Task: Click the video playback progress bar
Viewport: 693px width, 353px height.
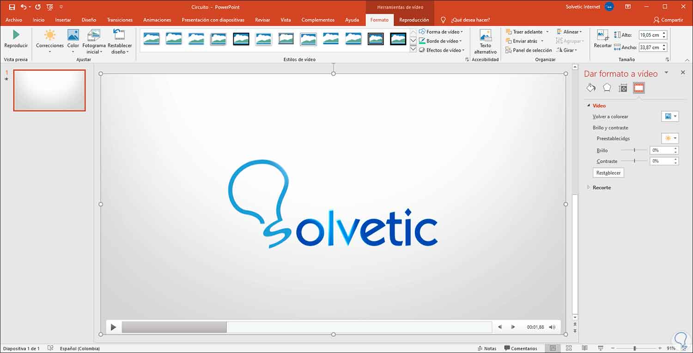Action: [307, 327]
